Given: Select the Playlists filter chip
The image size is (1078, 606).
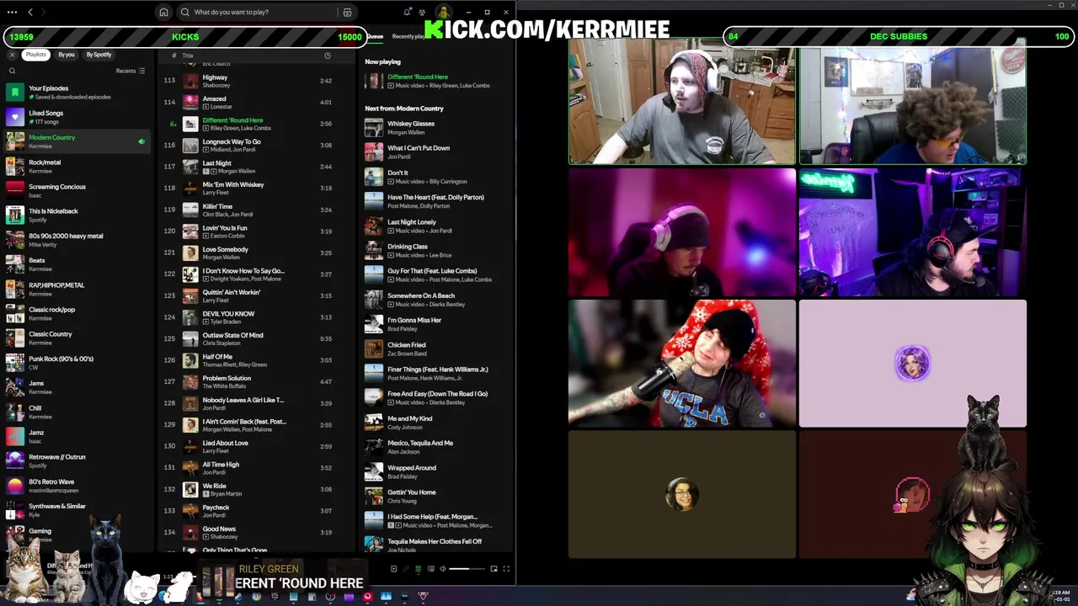Looking at the screenshot, I should click(35, 55).
